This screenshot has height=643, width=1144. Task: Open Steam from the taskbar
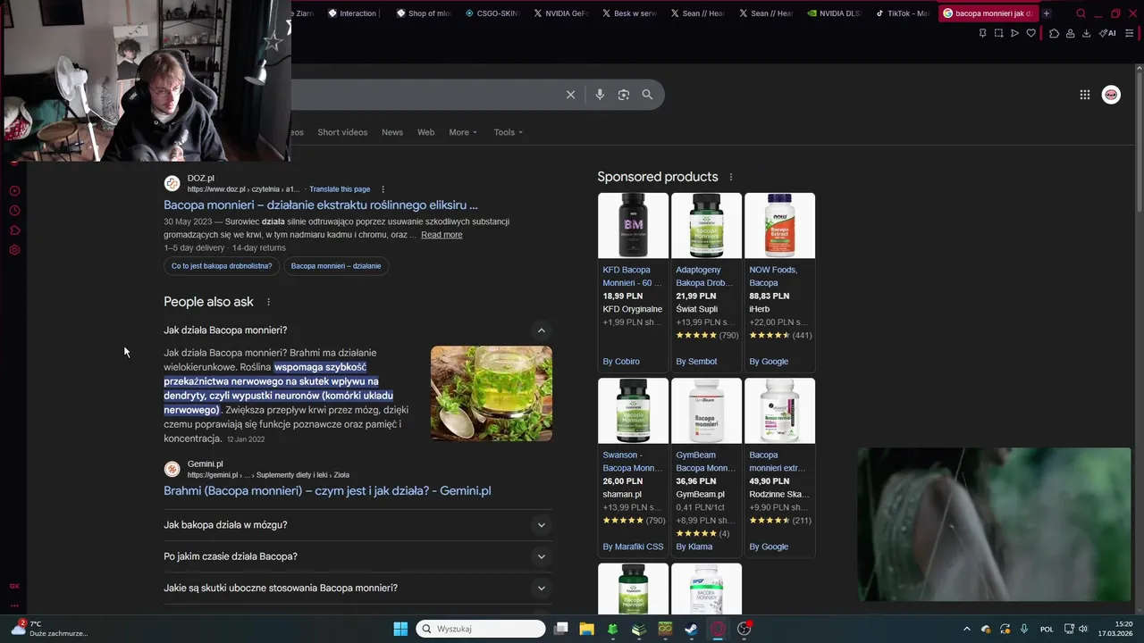[691, 629]
